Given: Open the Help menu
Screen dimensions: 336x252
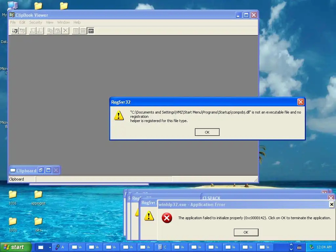Looking at the screenshot, I should (x=77, y=22).
